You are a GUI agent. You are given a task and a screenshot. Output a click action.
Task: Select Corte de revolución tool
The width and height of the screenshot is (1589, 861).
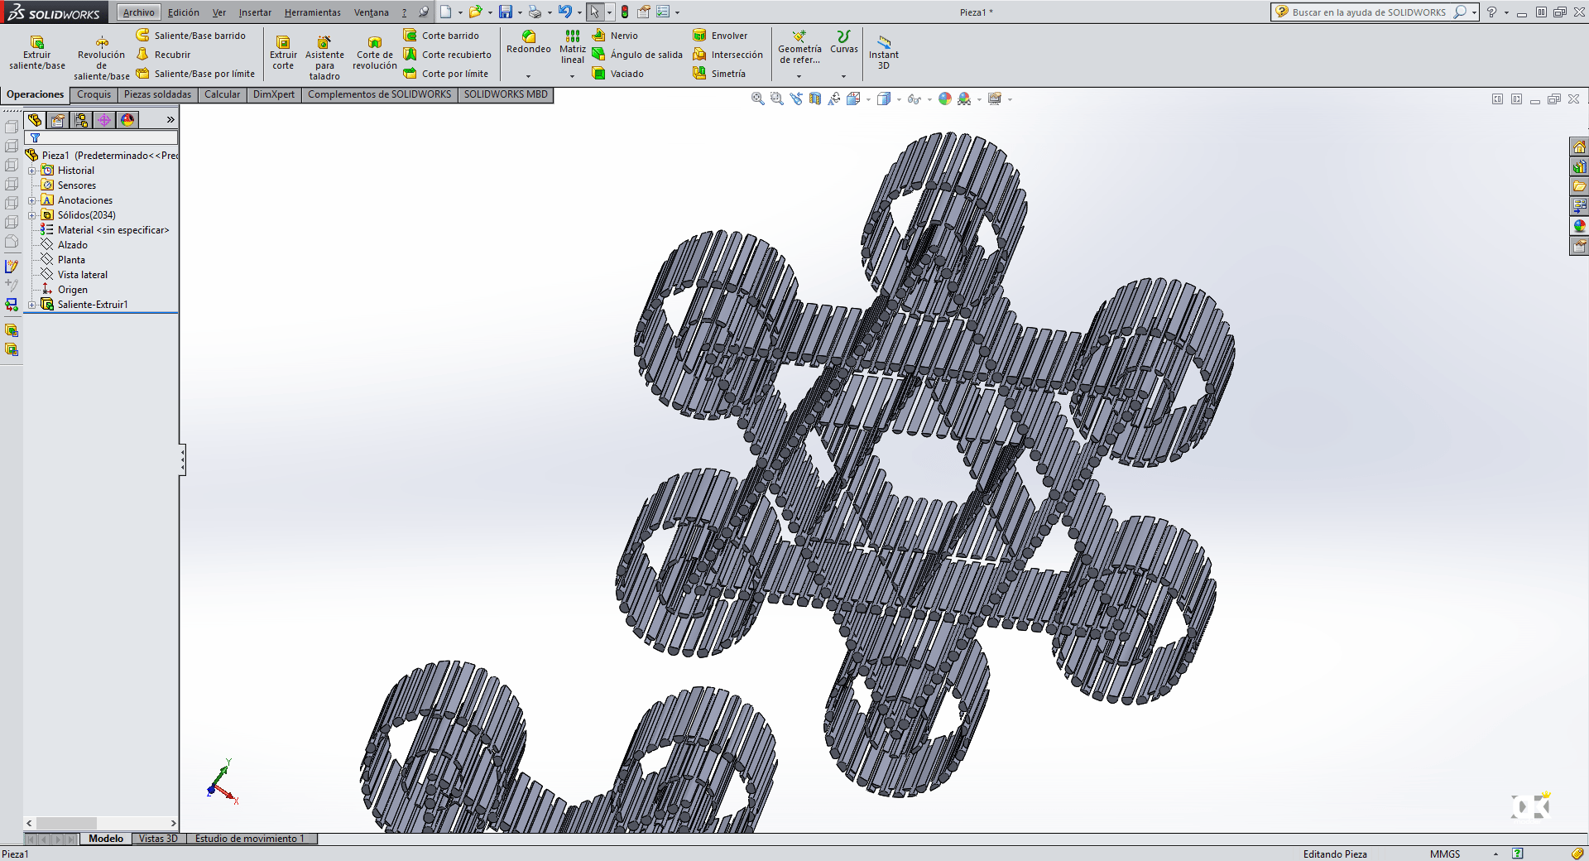tap(375, 53)
